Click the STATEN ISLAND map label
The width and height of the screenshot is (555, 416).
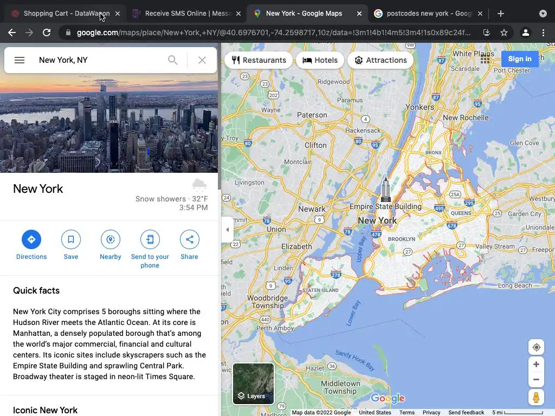320,290
